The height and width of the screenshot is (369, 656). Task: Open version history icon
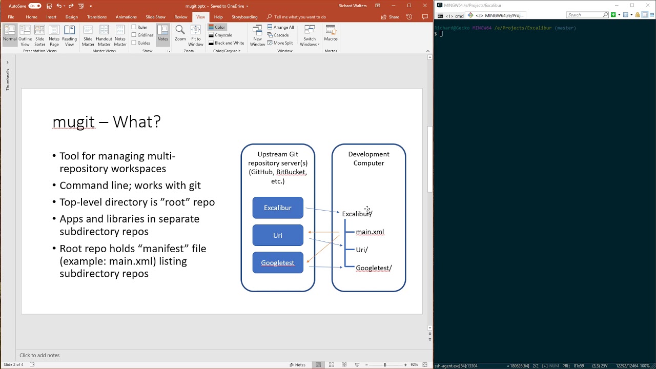click(409, 17)
